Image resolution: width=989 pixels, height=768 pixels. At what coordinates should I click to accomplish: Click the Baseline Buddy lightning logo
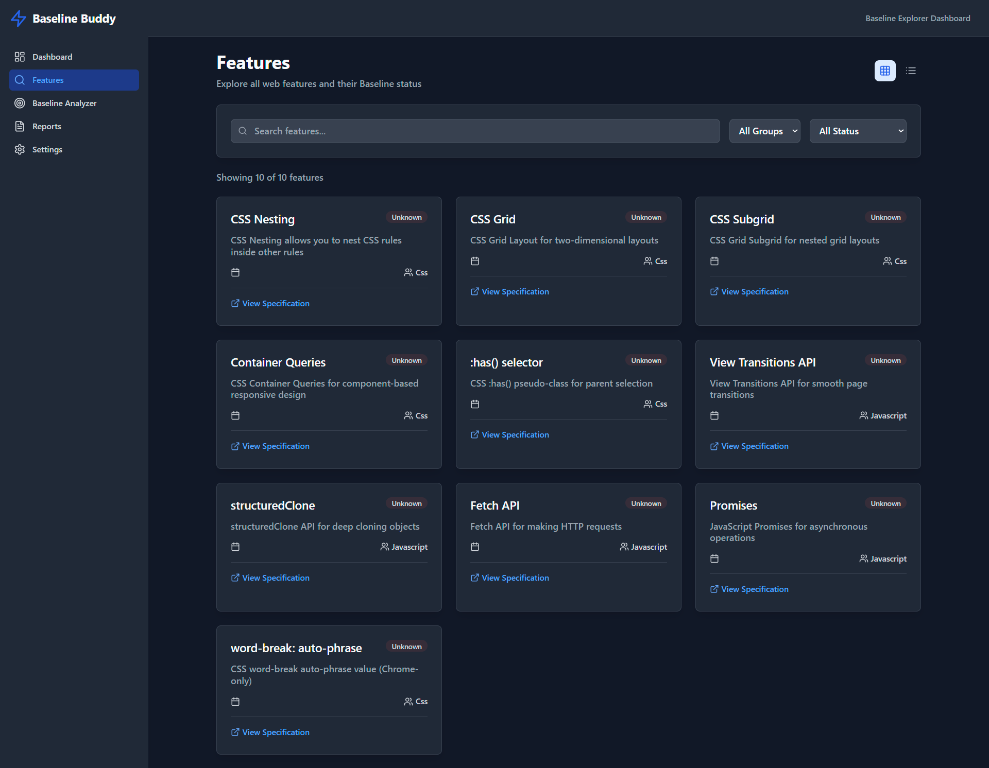[19, 19]
